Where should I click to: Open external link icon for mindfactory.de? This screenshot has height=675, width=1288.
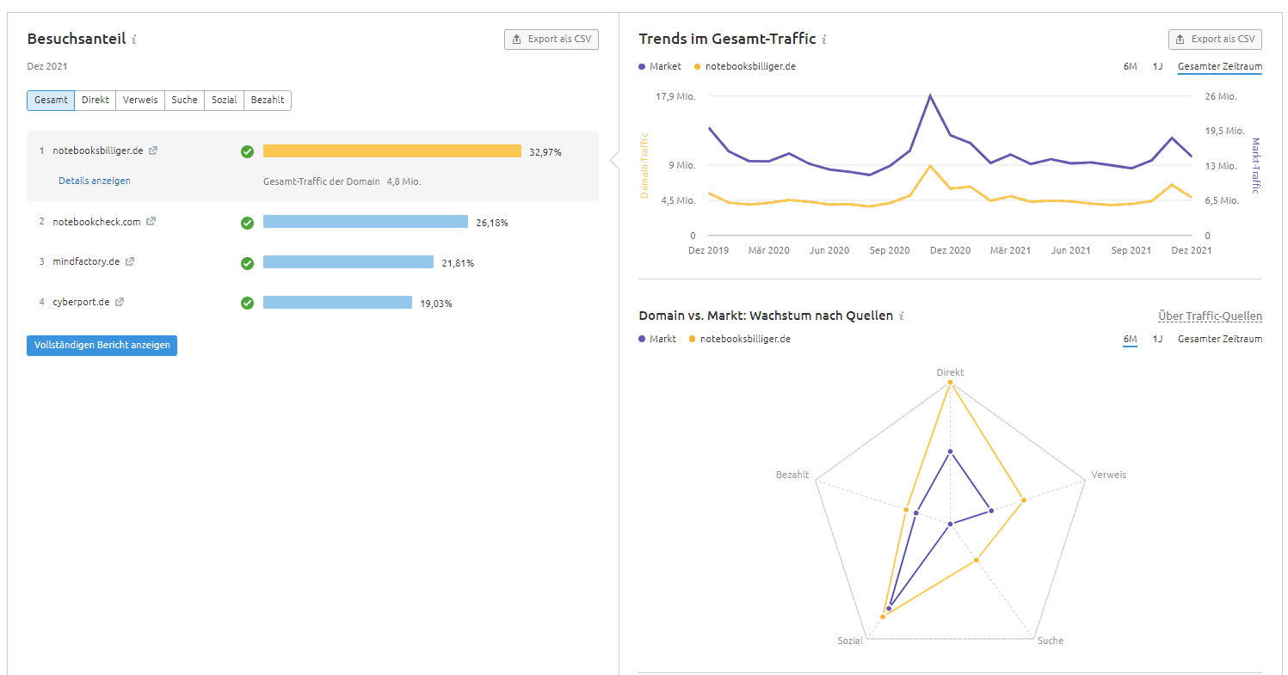[x=130, y=261]
